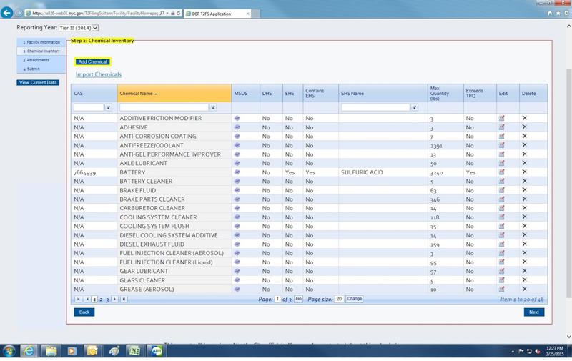Edit the BATTERY chemical entry
The height and width of the screenshot is (361, 572).
502,172
